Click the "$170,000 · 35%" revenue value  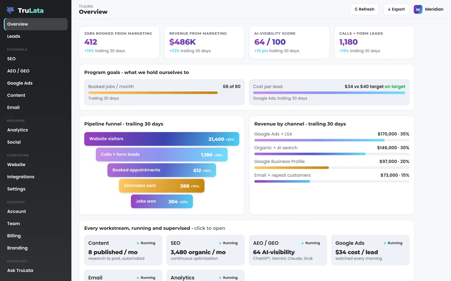click(x=393, y=134)
